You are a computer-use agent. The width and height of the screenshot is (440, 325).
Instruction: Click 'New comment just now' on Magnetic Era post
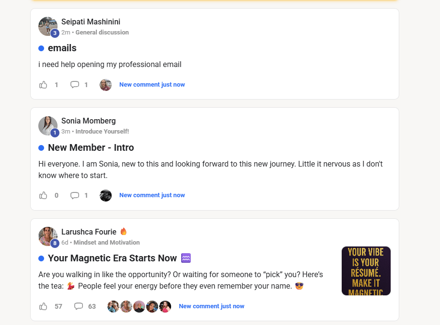[x=211, y=306]
